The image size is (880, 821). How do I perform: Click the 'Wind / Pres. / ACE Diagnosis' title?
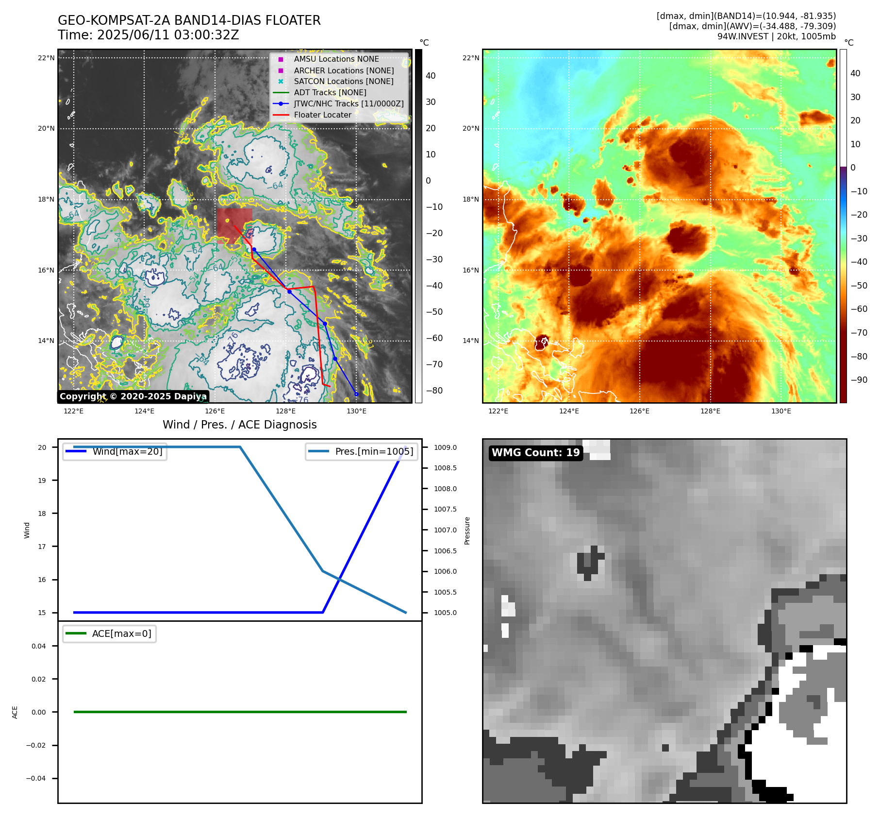240,425
